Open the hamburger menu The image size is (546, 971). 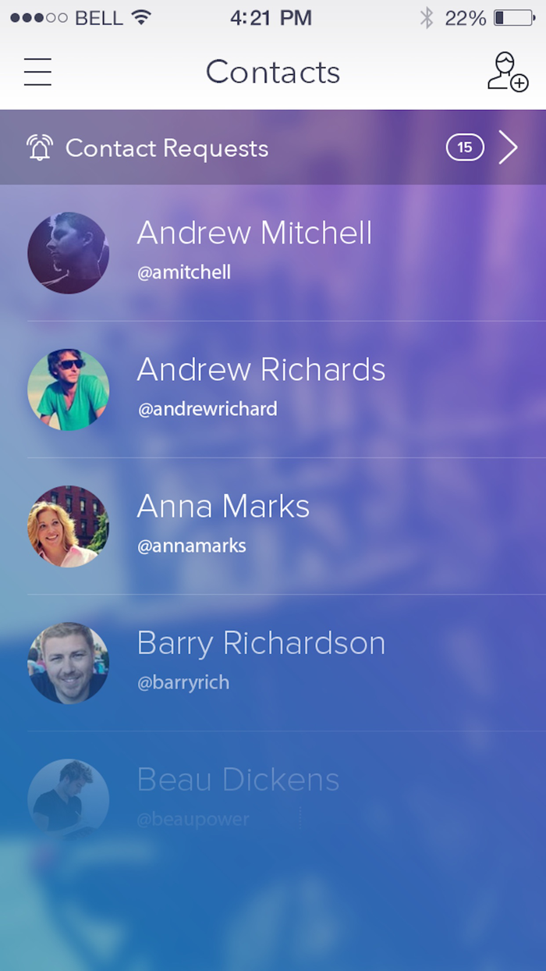pos(37,72)
